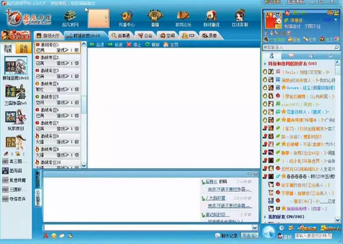This screenshot has height=244, width=343.
Task: Switch to the second contact panel tab
Action: point(291,56)
